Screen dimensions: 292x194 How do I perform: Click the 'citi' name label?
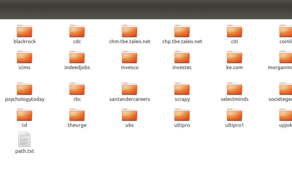(x=234, y=41)
